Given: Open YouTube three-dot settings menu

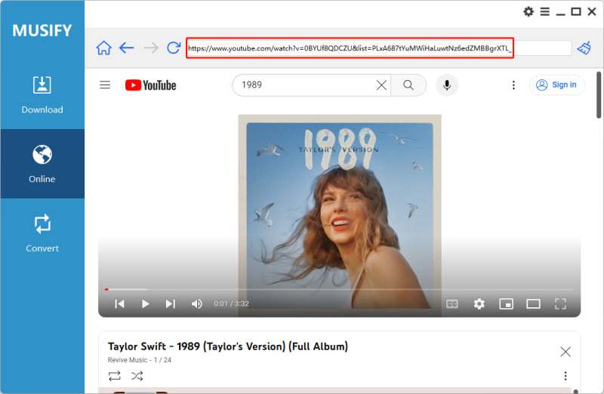Looking at the screenshot, I should click(513, 85).
